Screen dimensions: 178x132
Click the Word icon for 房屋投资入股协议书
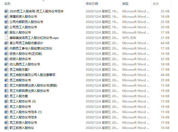tap(7, 17)
